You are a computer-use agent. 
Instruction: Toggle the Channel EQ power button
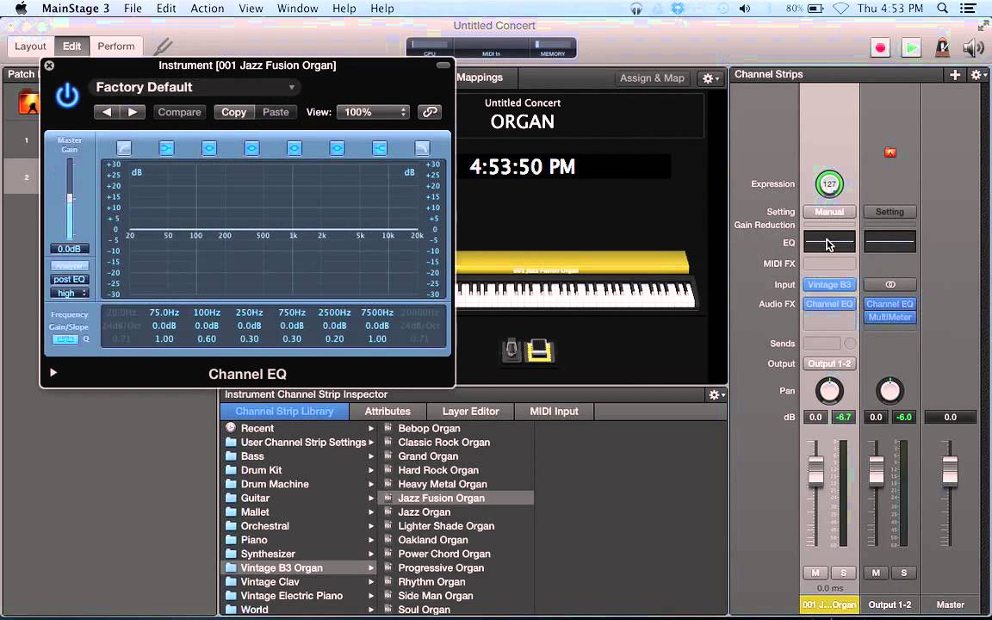click(67, 96)
